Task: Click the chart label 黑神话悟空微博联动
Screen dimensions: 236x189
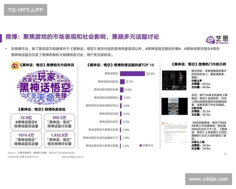Action: tap(106, 98)
